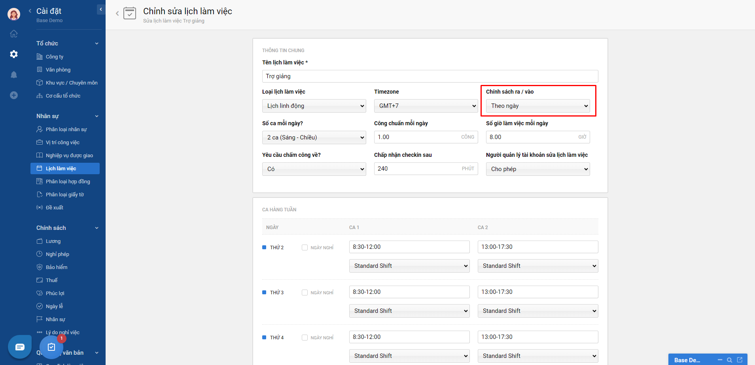
Task: Open the user avatar profile
Action: point(14,14)
